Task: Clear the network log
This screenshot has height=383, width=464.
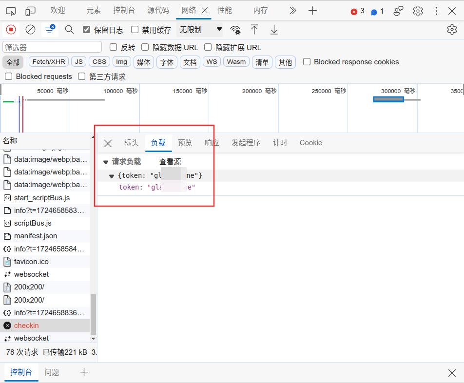Action: (x=30, y=30)
